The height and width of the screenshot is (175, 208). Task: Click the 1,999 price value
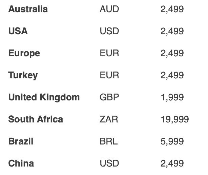(172, 97)
